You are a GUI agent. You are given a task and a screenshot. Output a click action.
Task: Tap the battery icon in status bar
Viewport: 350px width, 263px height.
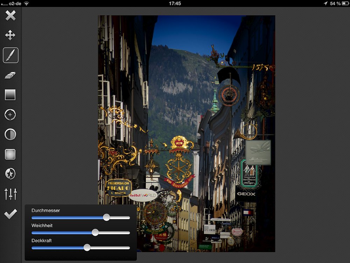point(345,4)
